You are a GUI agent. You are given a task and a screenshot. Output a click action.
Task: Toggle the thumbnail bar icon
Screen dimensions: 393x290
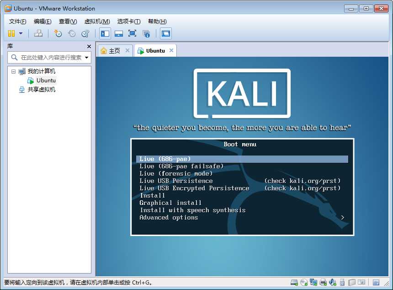118,33
